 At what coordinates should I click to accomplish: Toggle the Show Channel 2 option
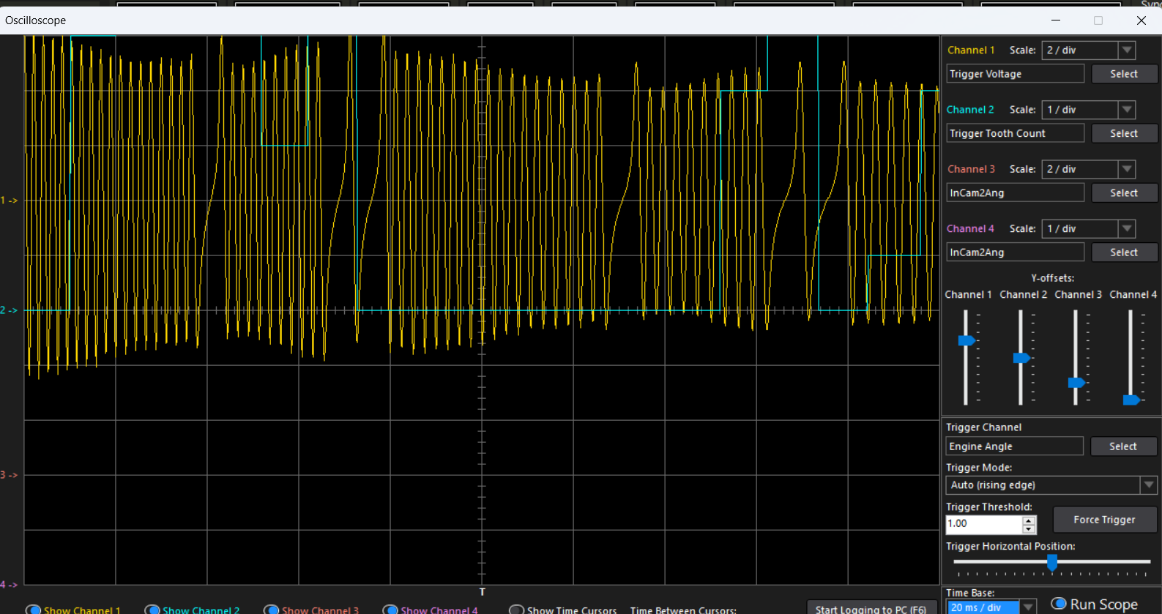coord(153,609)
